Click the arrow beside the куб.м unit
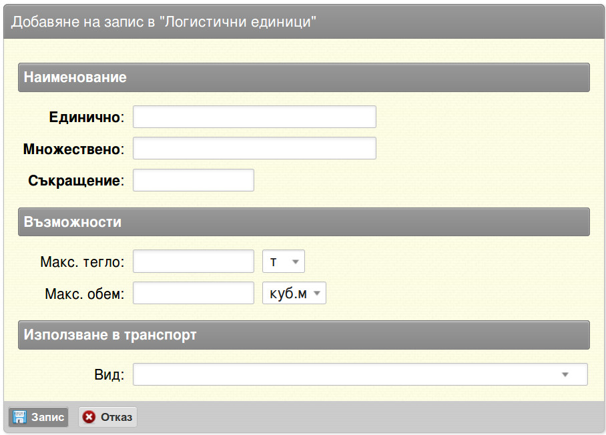This screenshot has width=606, height=435. (x=317, y=294)
